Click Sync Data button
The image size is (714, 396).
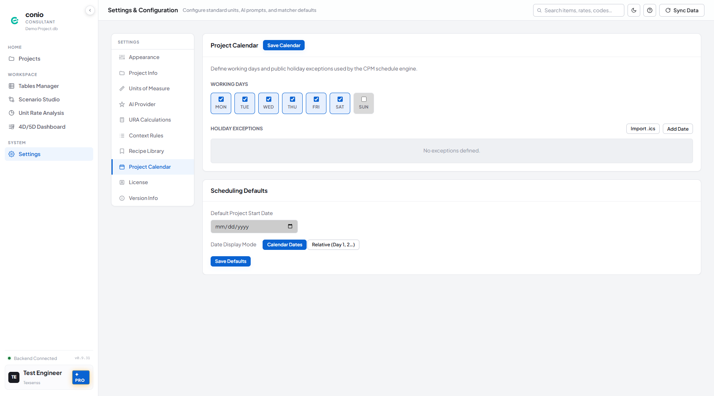pos(682,10)
